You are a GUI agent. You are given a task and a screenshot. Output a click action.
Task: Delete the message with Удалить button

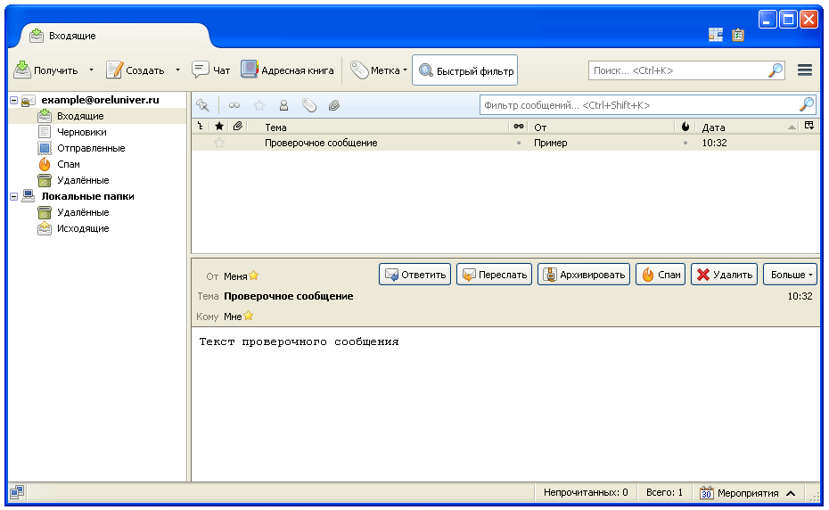[724, 275]
